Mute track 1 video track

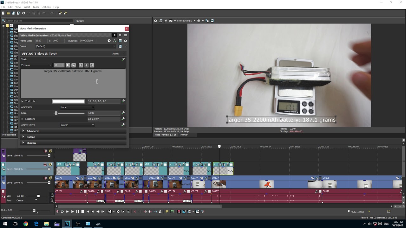(45, 151)
